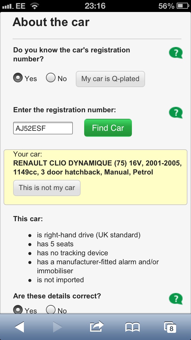191x340 pixels.
Task: Focus the registration number input field
Action: click(43, 128)
